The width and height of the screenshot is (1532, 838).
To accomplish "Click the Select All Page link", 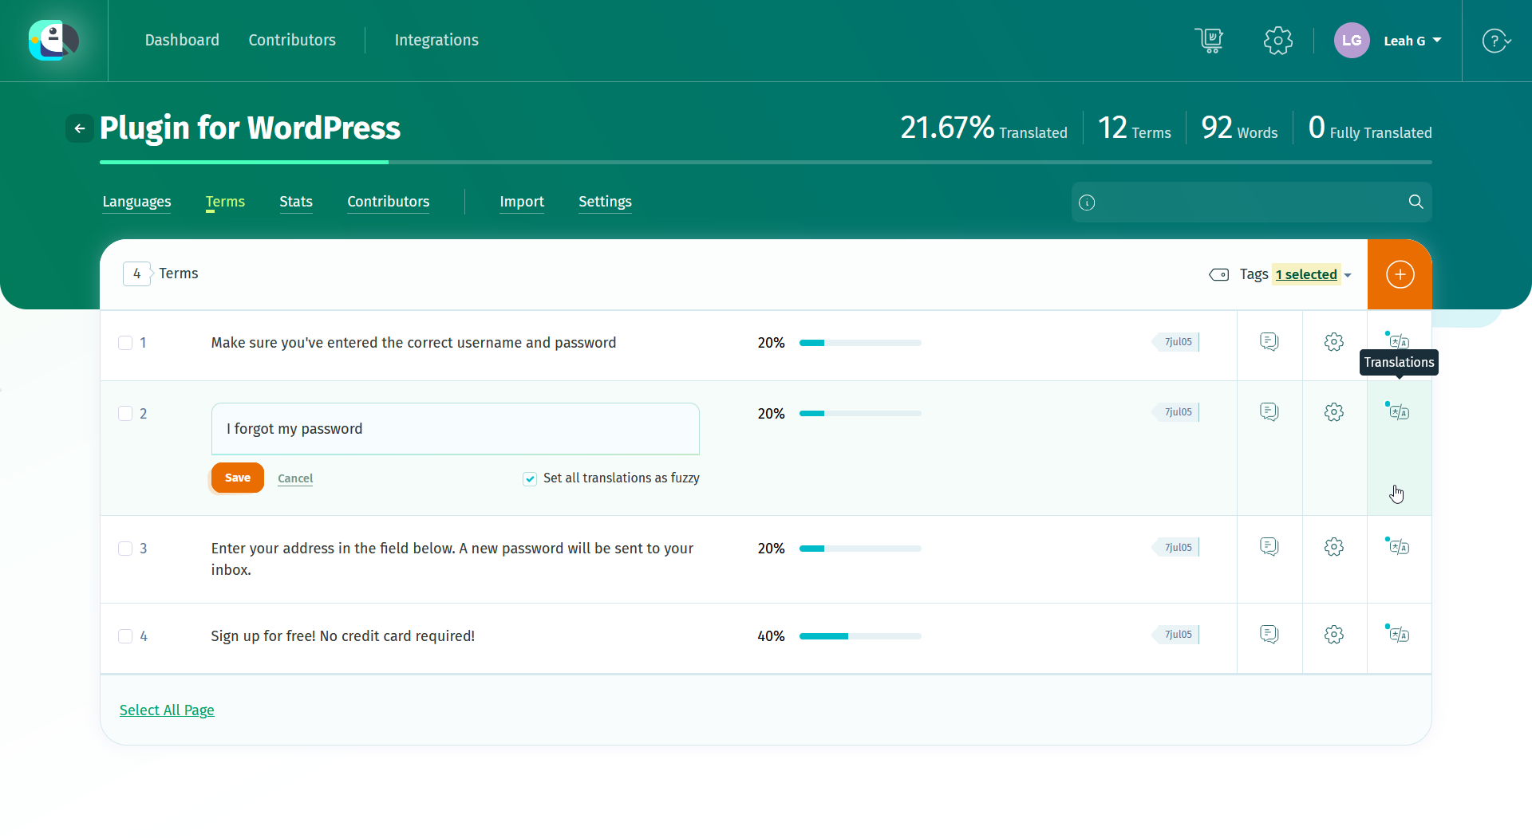I will point(167,710).
